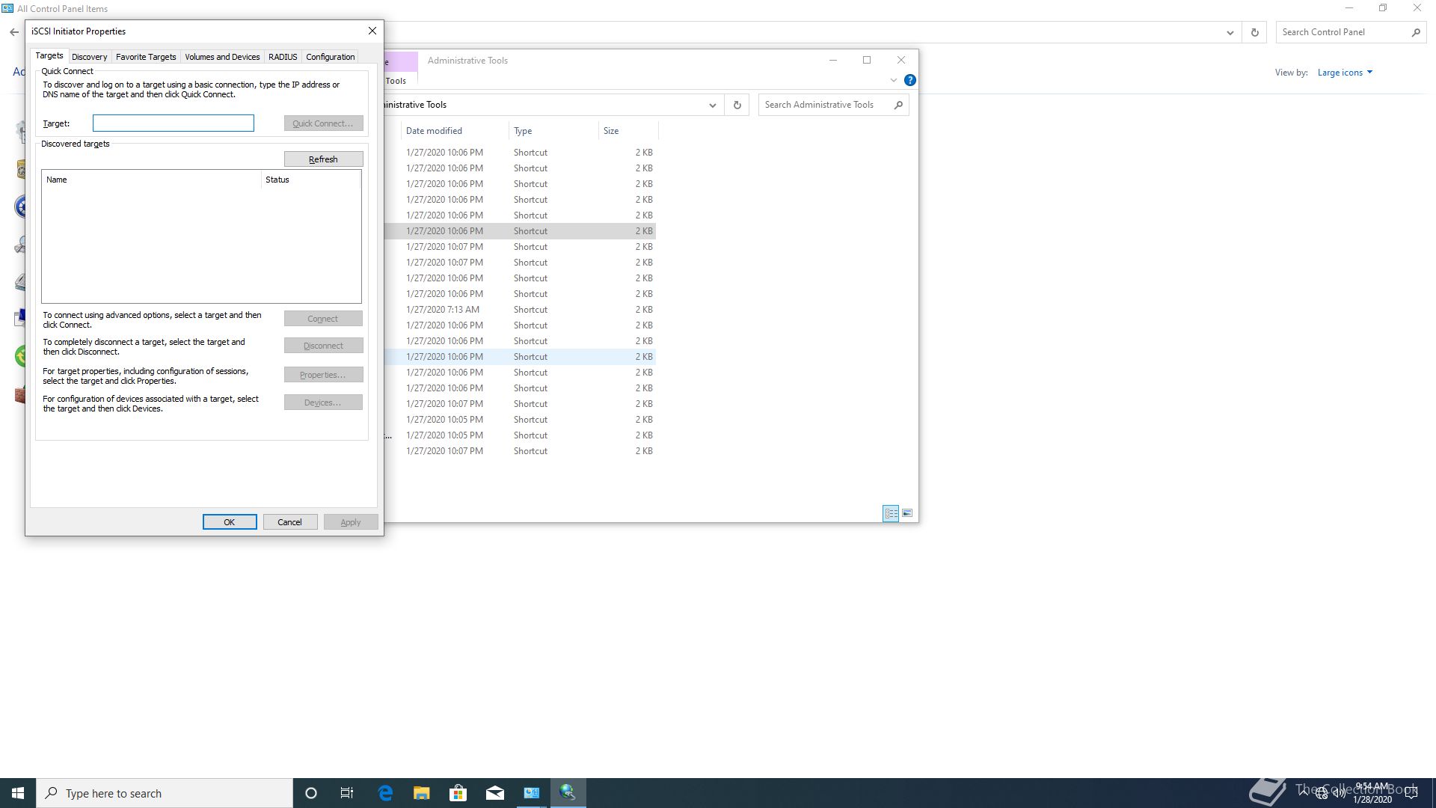Click the Refresh discovered targets button

click(x=323, y=159)
